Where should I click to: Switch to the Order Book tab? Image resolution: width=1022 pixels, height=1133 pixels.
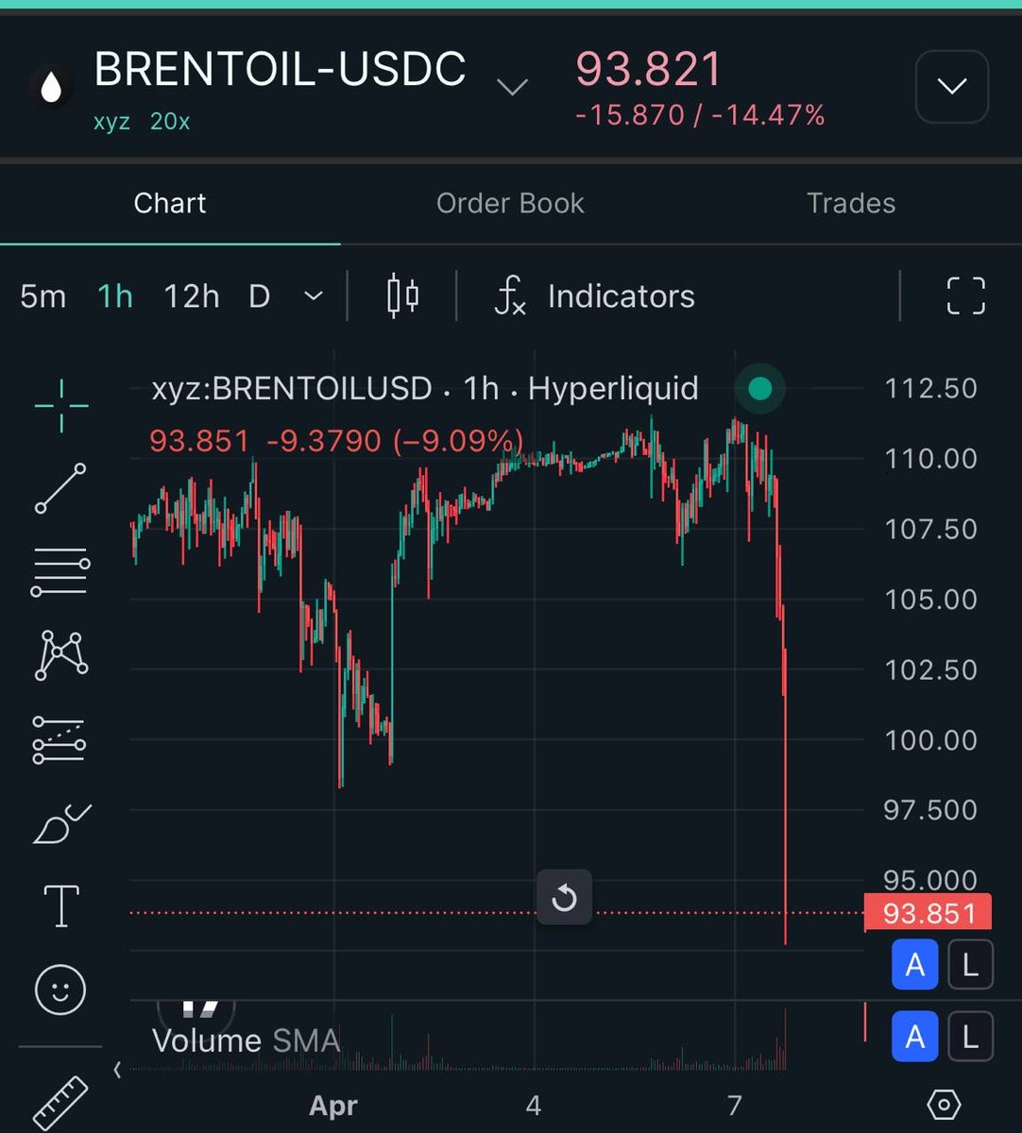click(x=510, y=203)
